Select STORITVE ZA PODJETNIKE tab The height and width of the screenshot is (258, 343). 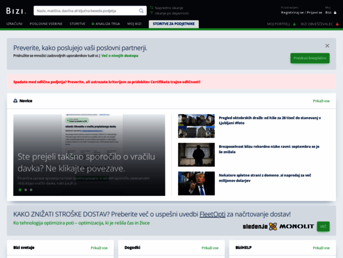[174, 24]
